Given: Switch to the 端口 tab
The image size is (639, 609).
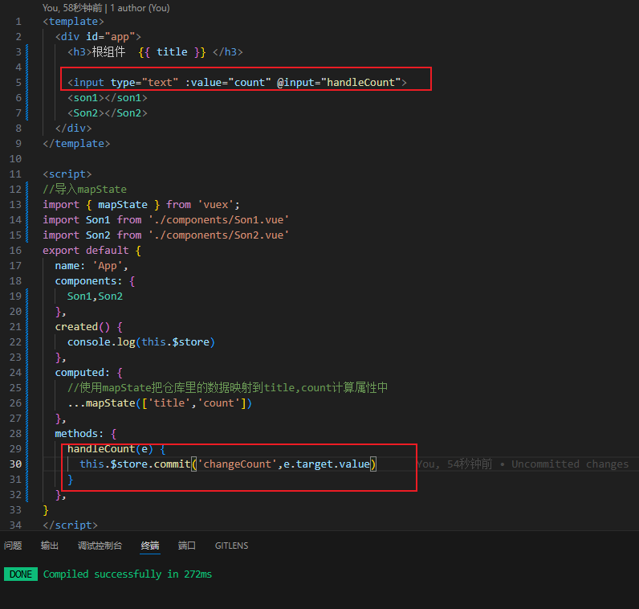Looking at the screenshot, I should point(187,546).
